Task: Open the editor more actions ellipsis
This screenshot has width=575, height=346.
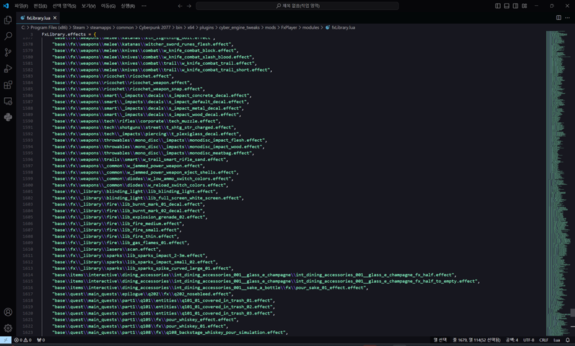Action: 568,18
